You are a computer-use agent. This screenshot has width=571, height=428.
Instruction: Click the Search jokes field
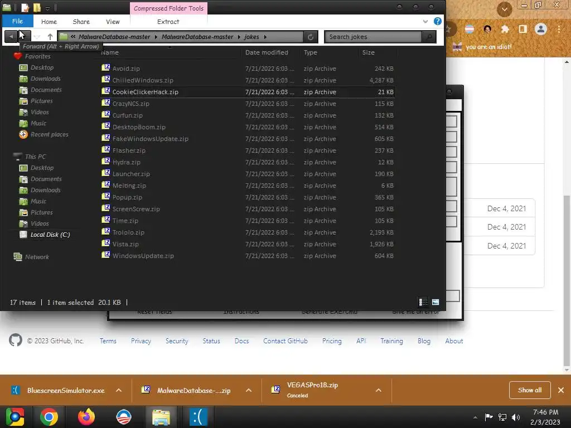tap(373, 37)
